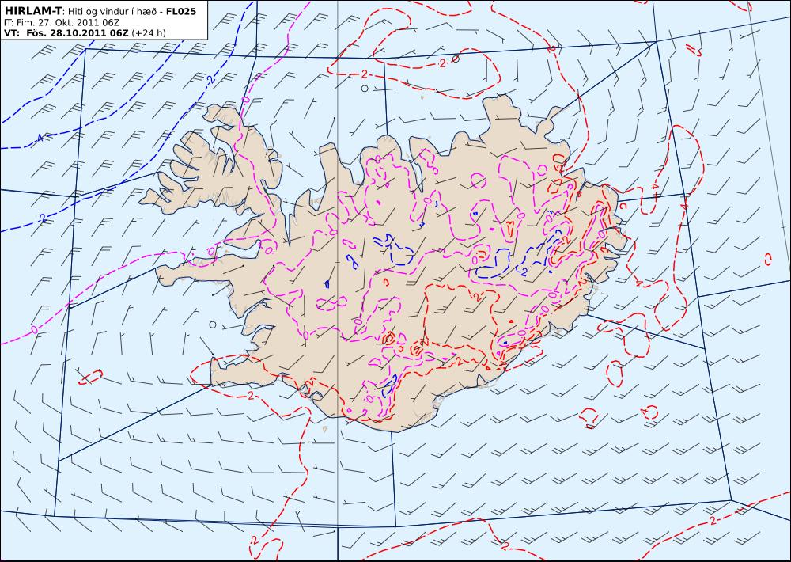Click the small circle marker in Faxaflói bay

tap(213, 325)
